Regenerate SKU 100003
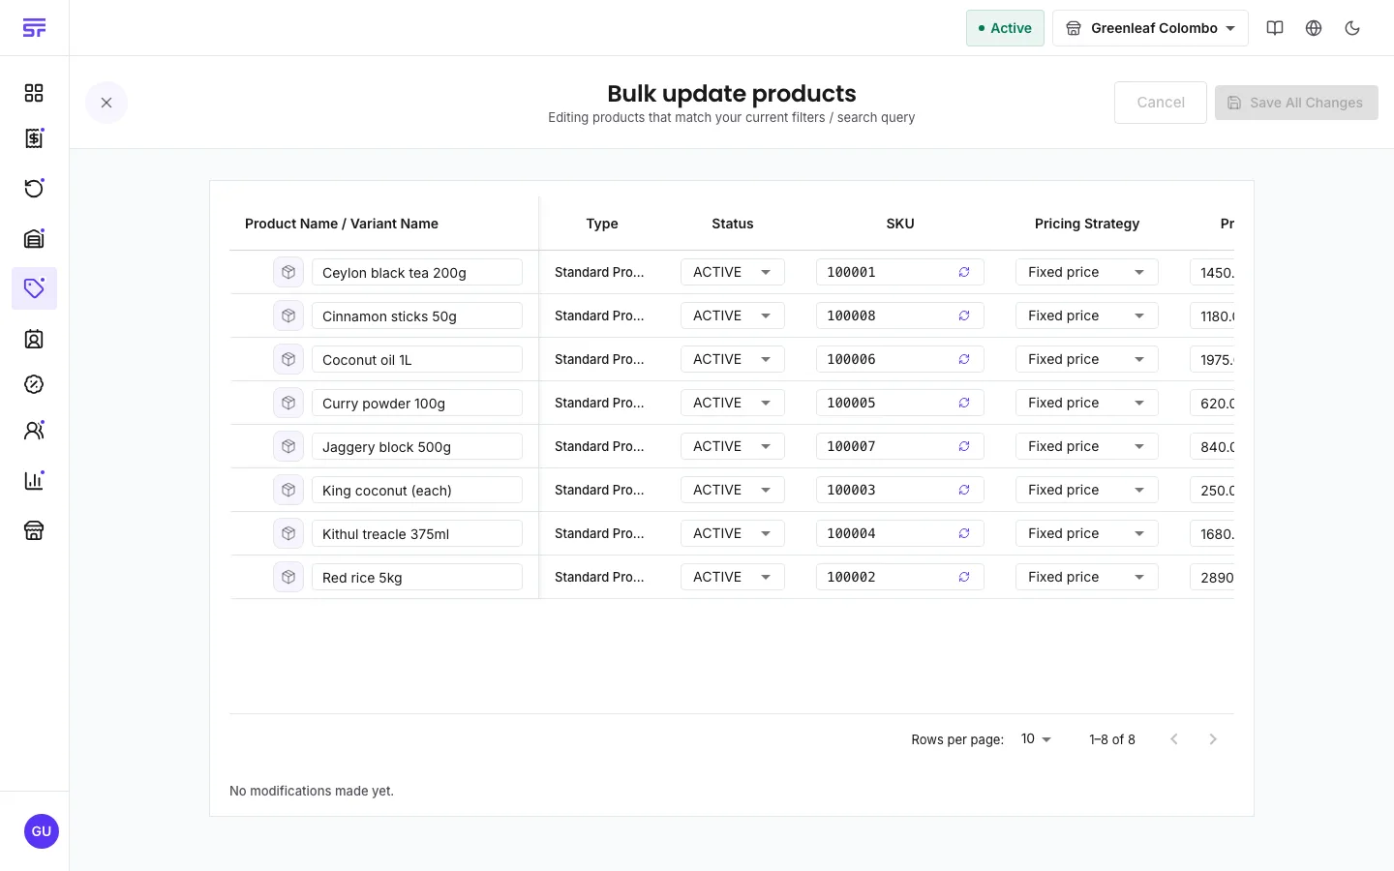This screenshot has width=1394, height=871. pos(964,490)
